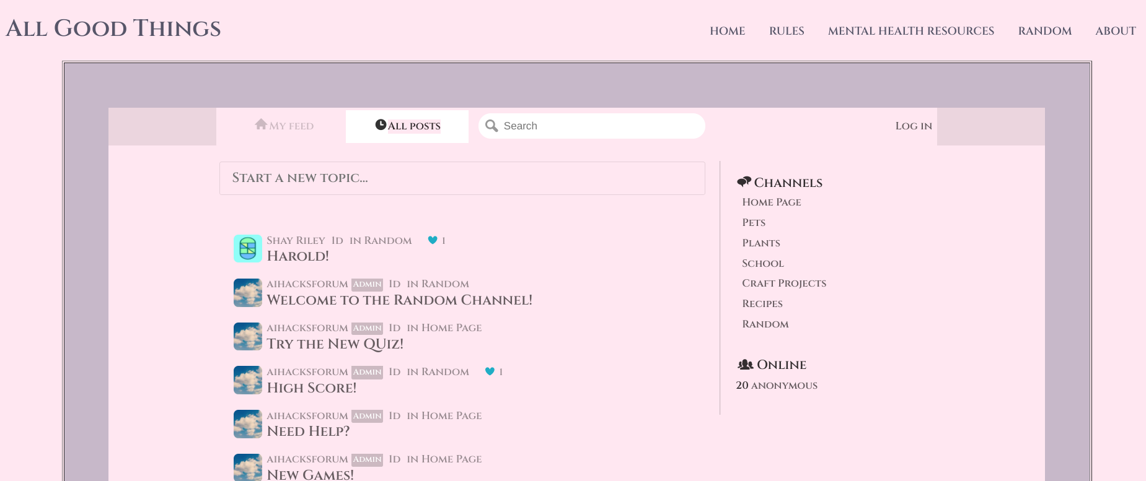The height and width of the screenshot is (481, 1146).
Task: Open the Craft Projects channel
Action: point(784,283)
